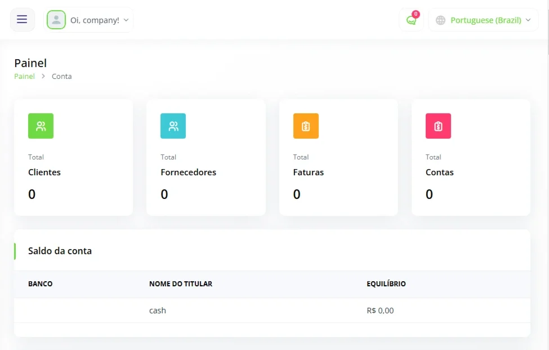The width and height of the screenshot is (549, 350).
Task: Click 'Total' label above Clientes
Action: 36,157
